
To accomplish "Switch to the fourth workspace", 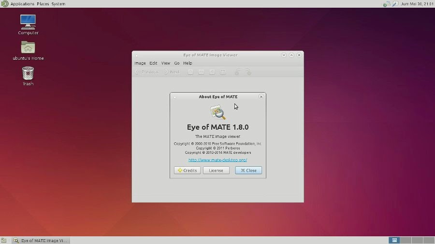I will click(429, 240).
